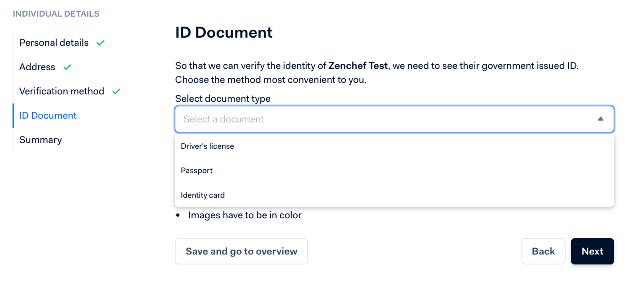628x298 pixels.
Task: Collapse the dropdown using the caret arrow
Action: pos(600,119)
